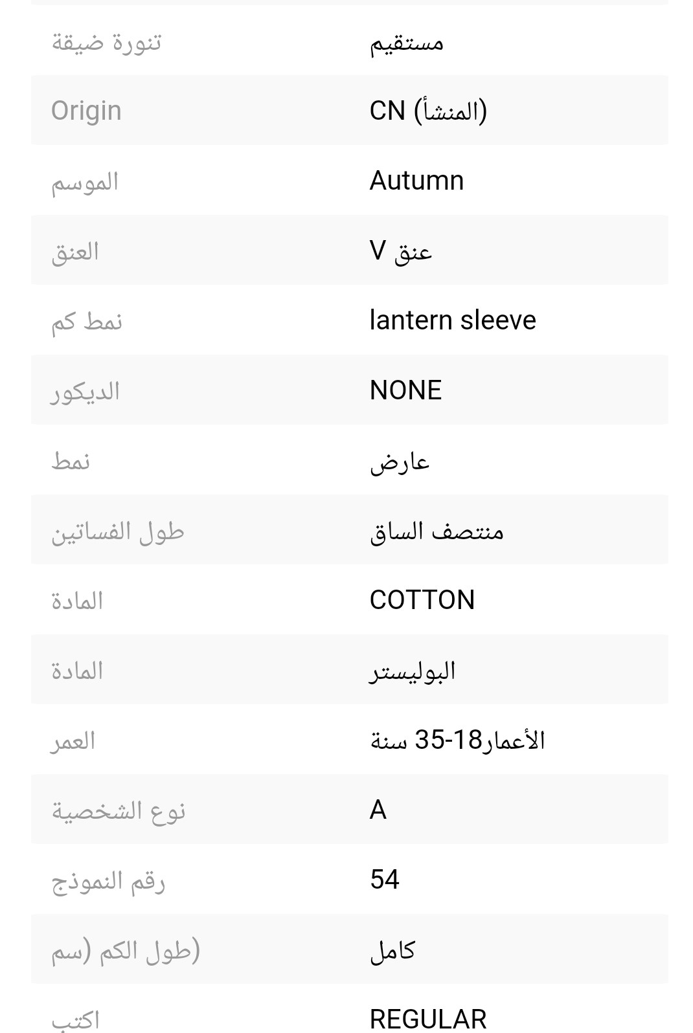
Task: Select the 18-35 age range value
Action: point(457,740)
